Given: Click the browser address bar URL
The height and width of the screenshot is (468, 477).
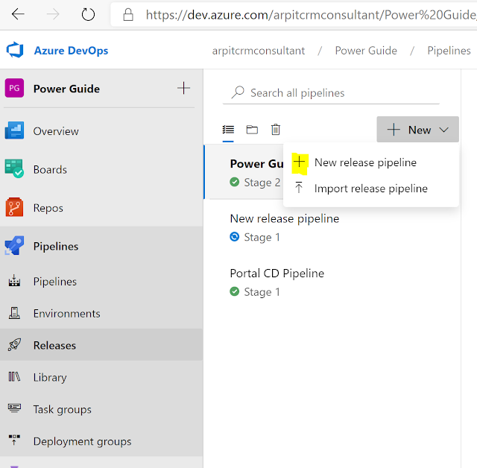Looking at the screenshot, I should [x=311, y=15].
